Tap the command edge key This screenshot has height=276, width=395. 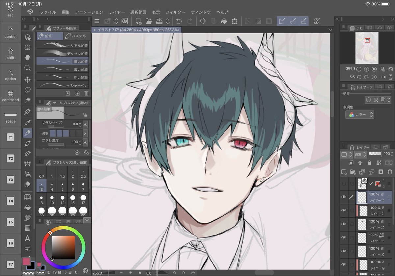[x=11, y=96]
